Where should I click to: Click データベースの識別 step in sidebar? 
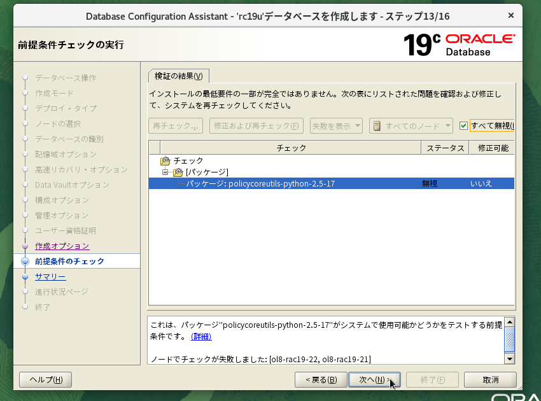tap(69, 139)
